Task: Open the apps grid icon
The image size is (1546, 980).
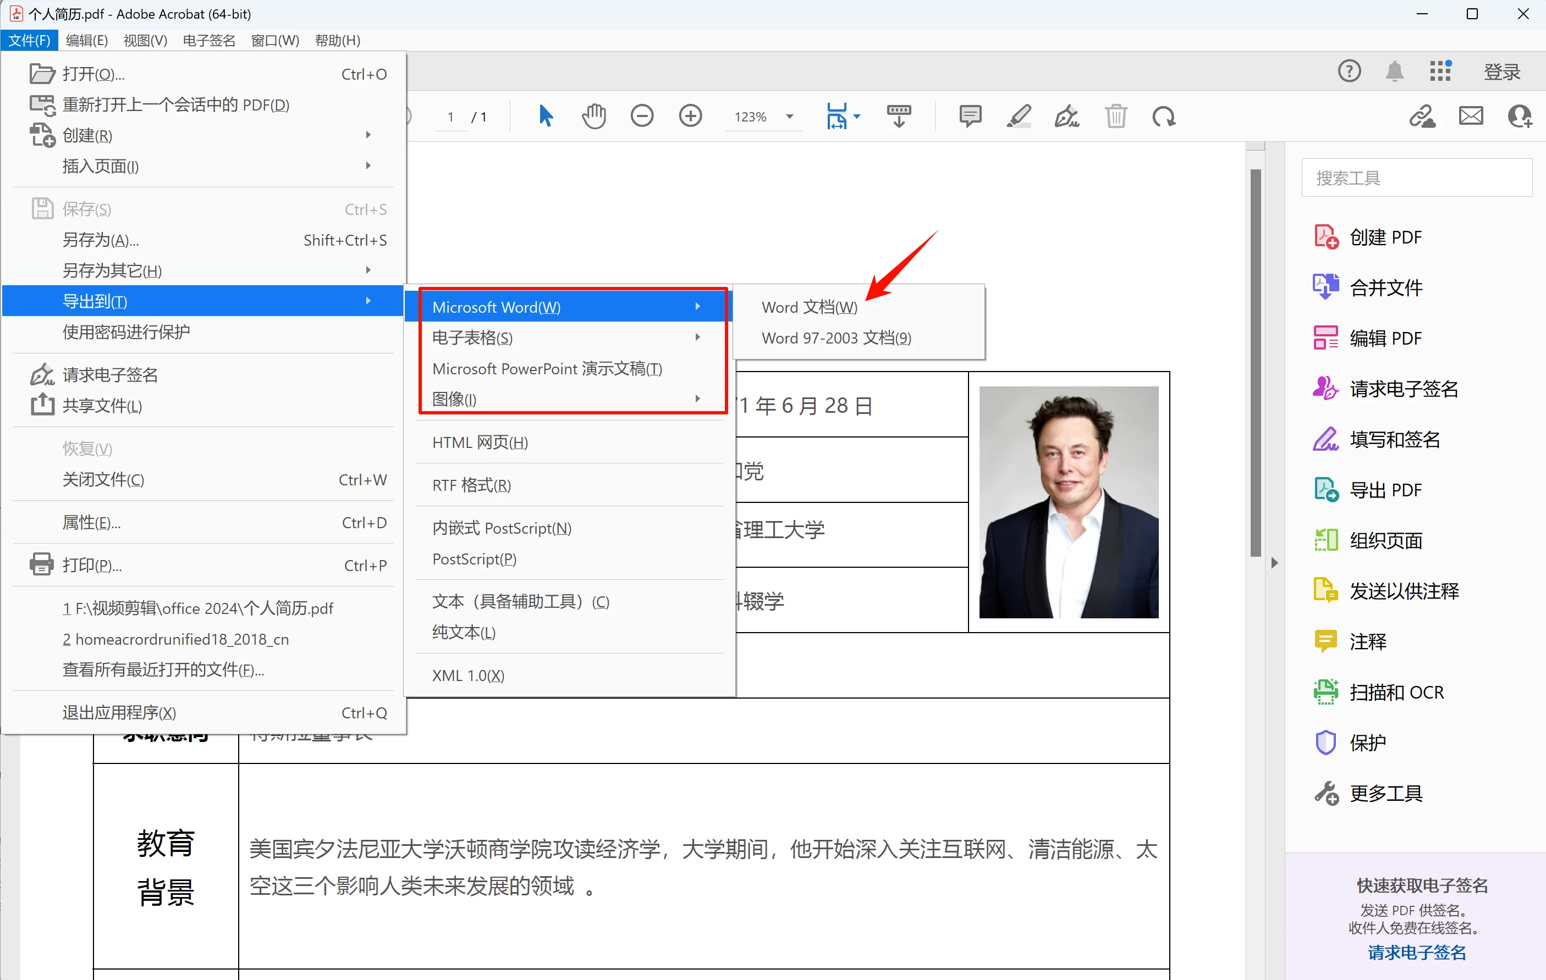Action: tap(1440, 70)
